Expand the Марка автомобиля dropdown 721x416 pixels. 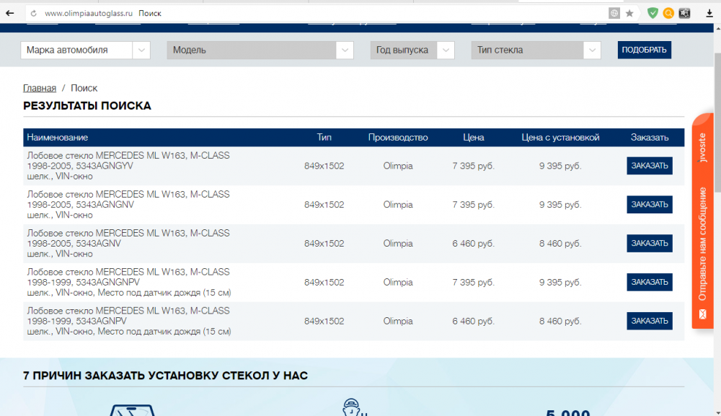point(87,50)
